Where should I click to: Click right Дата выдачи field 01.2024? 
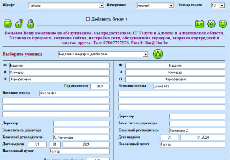203,137
